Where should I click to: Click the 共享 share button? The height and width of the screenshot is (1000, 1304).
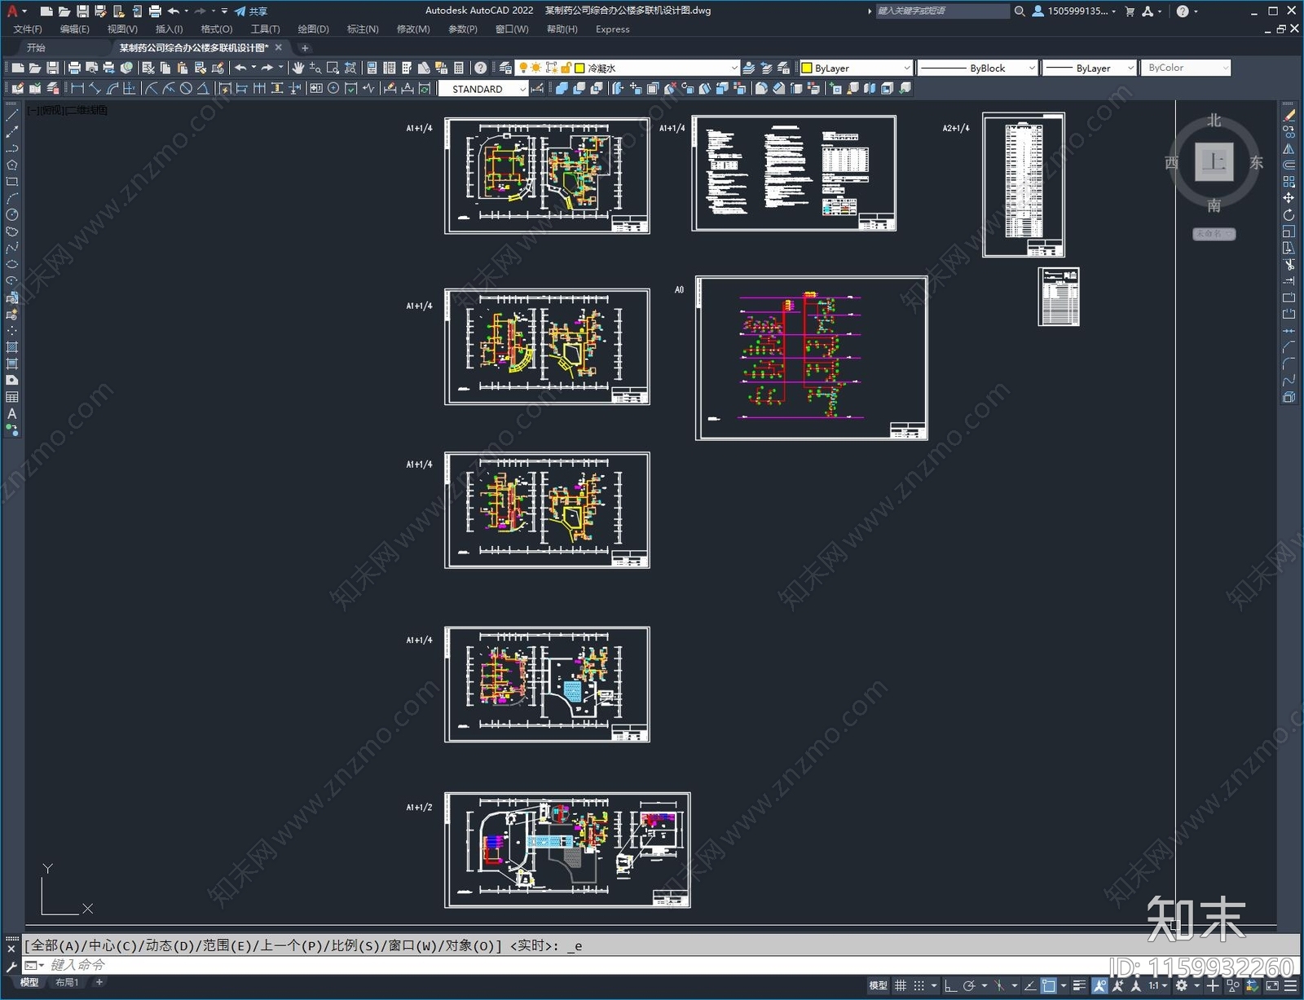click(251, 11)
